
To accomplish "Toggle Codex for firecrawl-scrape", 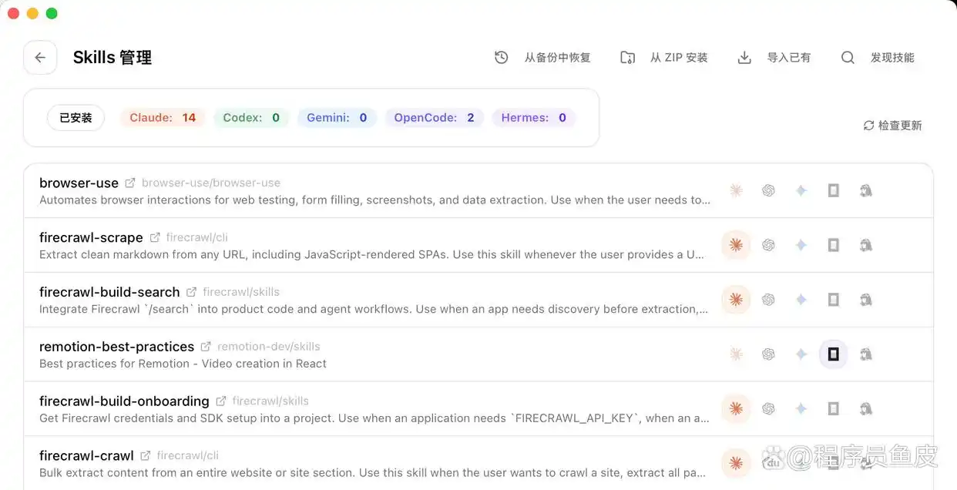I will [768, 245].
